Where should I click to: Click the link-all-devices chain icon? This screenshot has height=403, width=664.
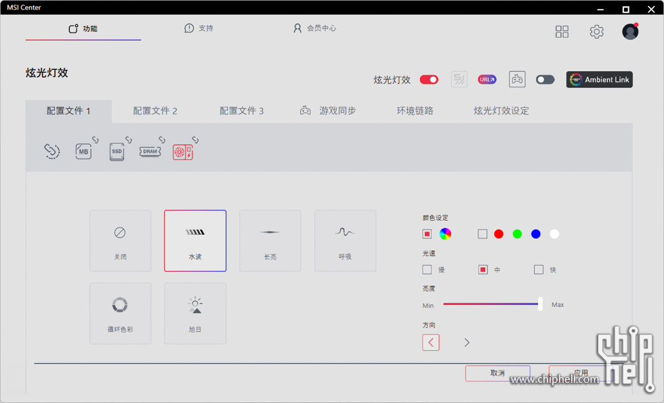pyautogui.click(x=52, y=151)
